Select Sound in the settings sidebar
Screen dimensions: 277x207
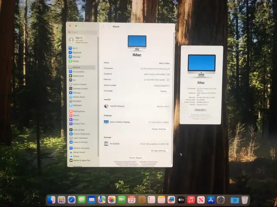click(74, 116)
